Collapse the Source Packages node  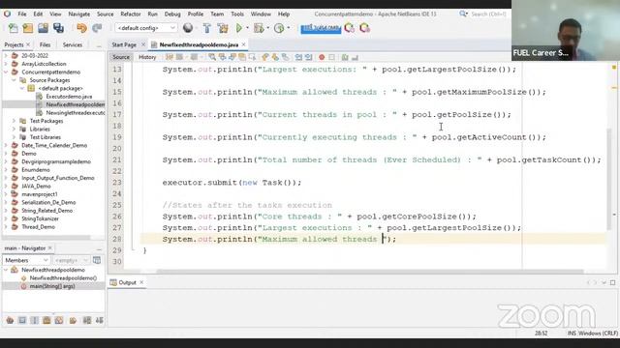[14, 80]
